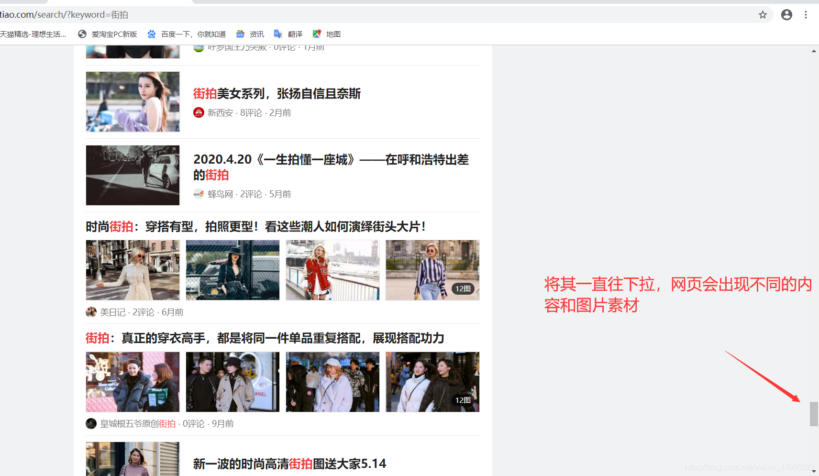This screenshot has width=819, height=476.
Task: Open the Chrome profile account icon
Action: (x=786, y=15)
